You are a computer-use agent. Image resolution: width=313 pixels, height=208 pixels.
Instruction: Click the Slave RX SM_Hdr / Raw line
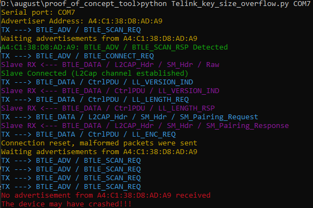click(110, 65)
